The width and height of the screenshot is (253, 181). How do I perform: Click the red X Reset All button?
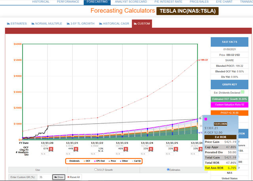pyautogui.click(x=74, y=177)
